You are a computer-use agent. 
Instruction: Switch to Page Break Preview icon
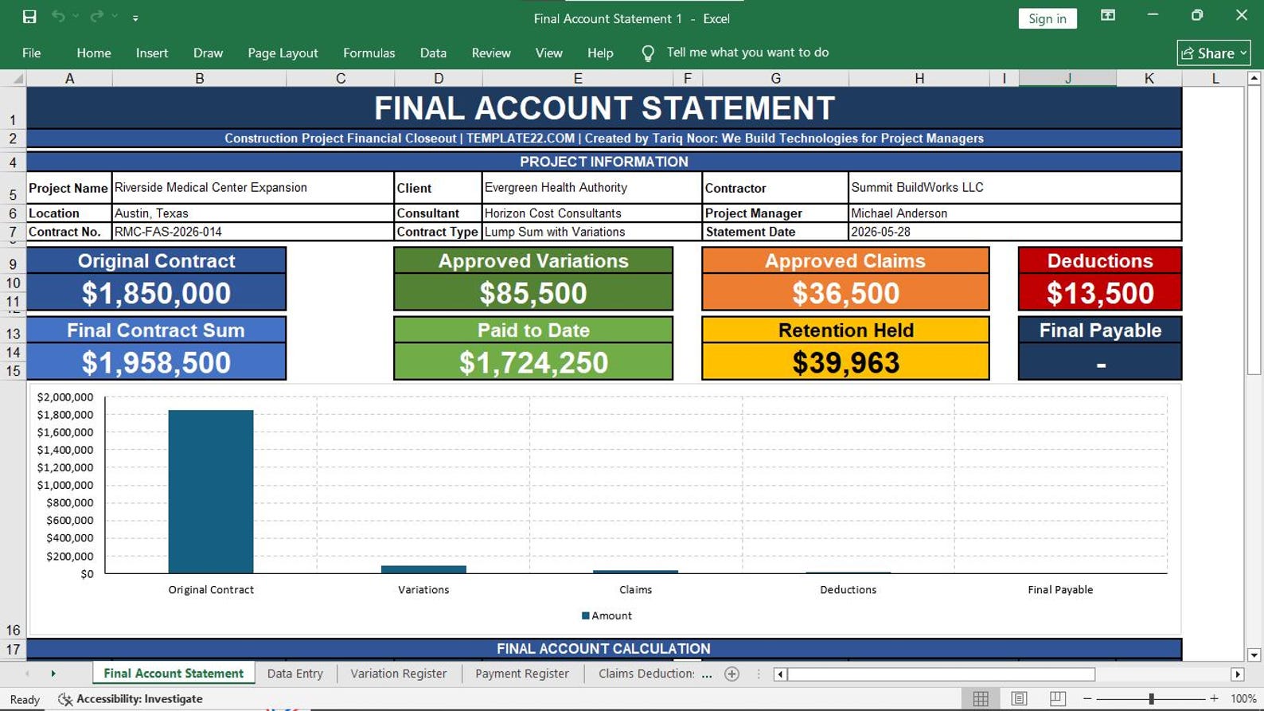click(x=1057, y=698)
